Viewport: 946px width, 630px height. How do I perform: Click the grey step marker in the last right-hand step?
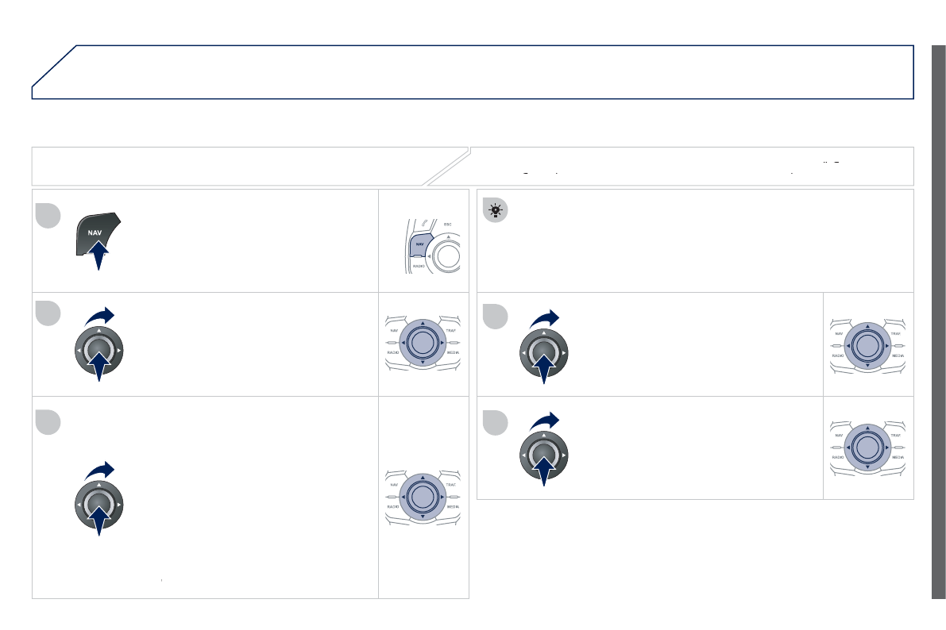pyautogui.click(x=495, y=423)
